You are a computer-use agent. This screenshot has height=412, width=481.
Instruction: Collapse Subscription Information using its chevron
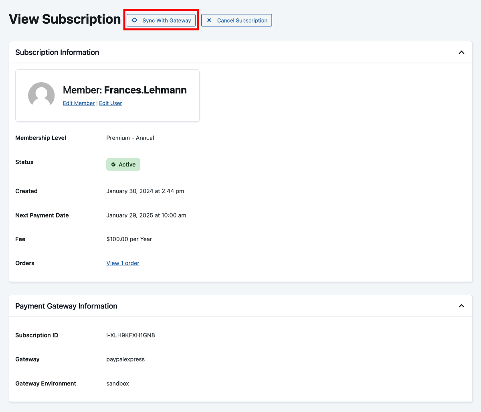coord(461,52)
